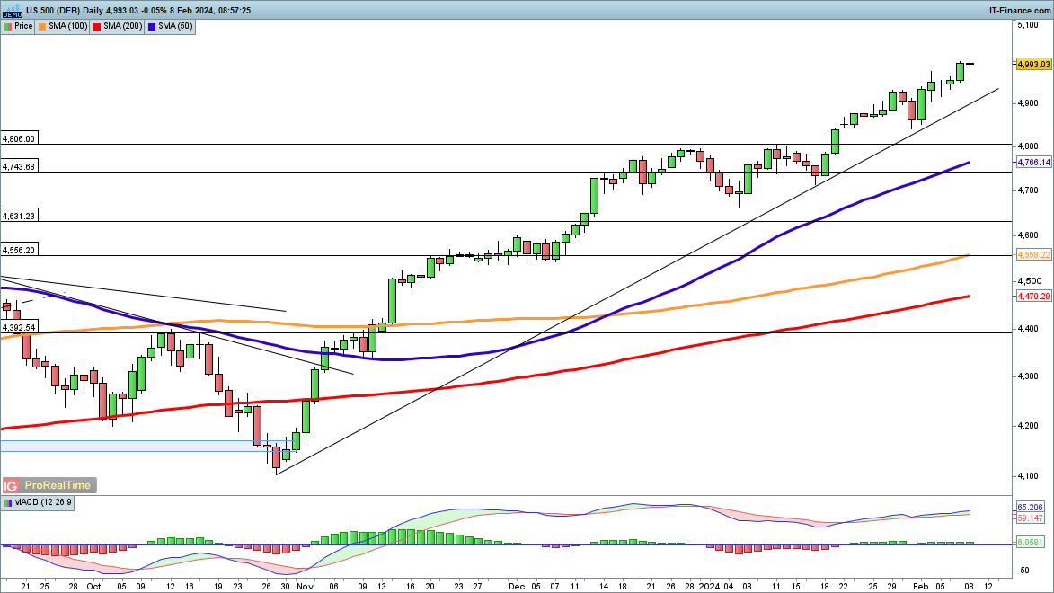Click the current price tag 4,993.03
The height and width of the screenshot is (593, 1054).
[1033, 65]
